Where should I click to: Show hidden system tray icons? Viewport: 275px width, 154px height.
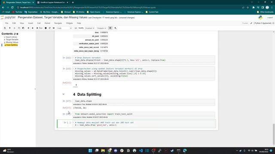pyautogui.click(x=237, y=151)
